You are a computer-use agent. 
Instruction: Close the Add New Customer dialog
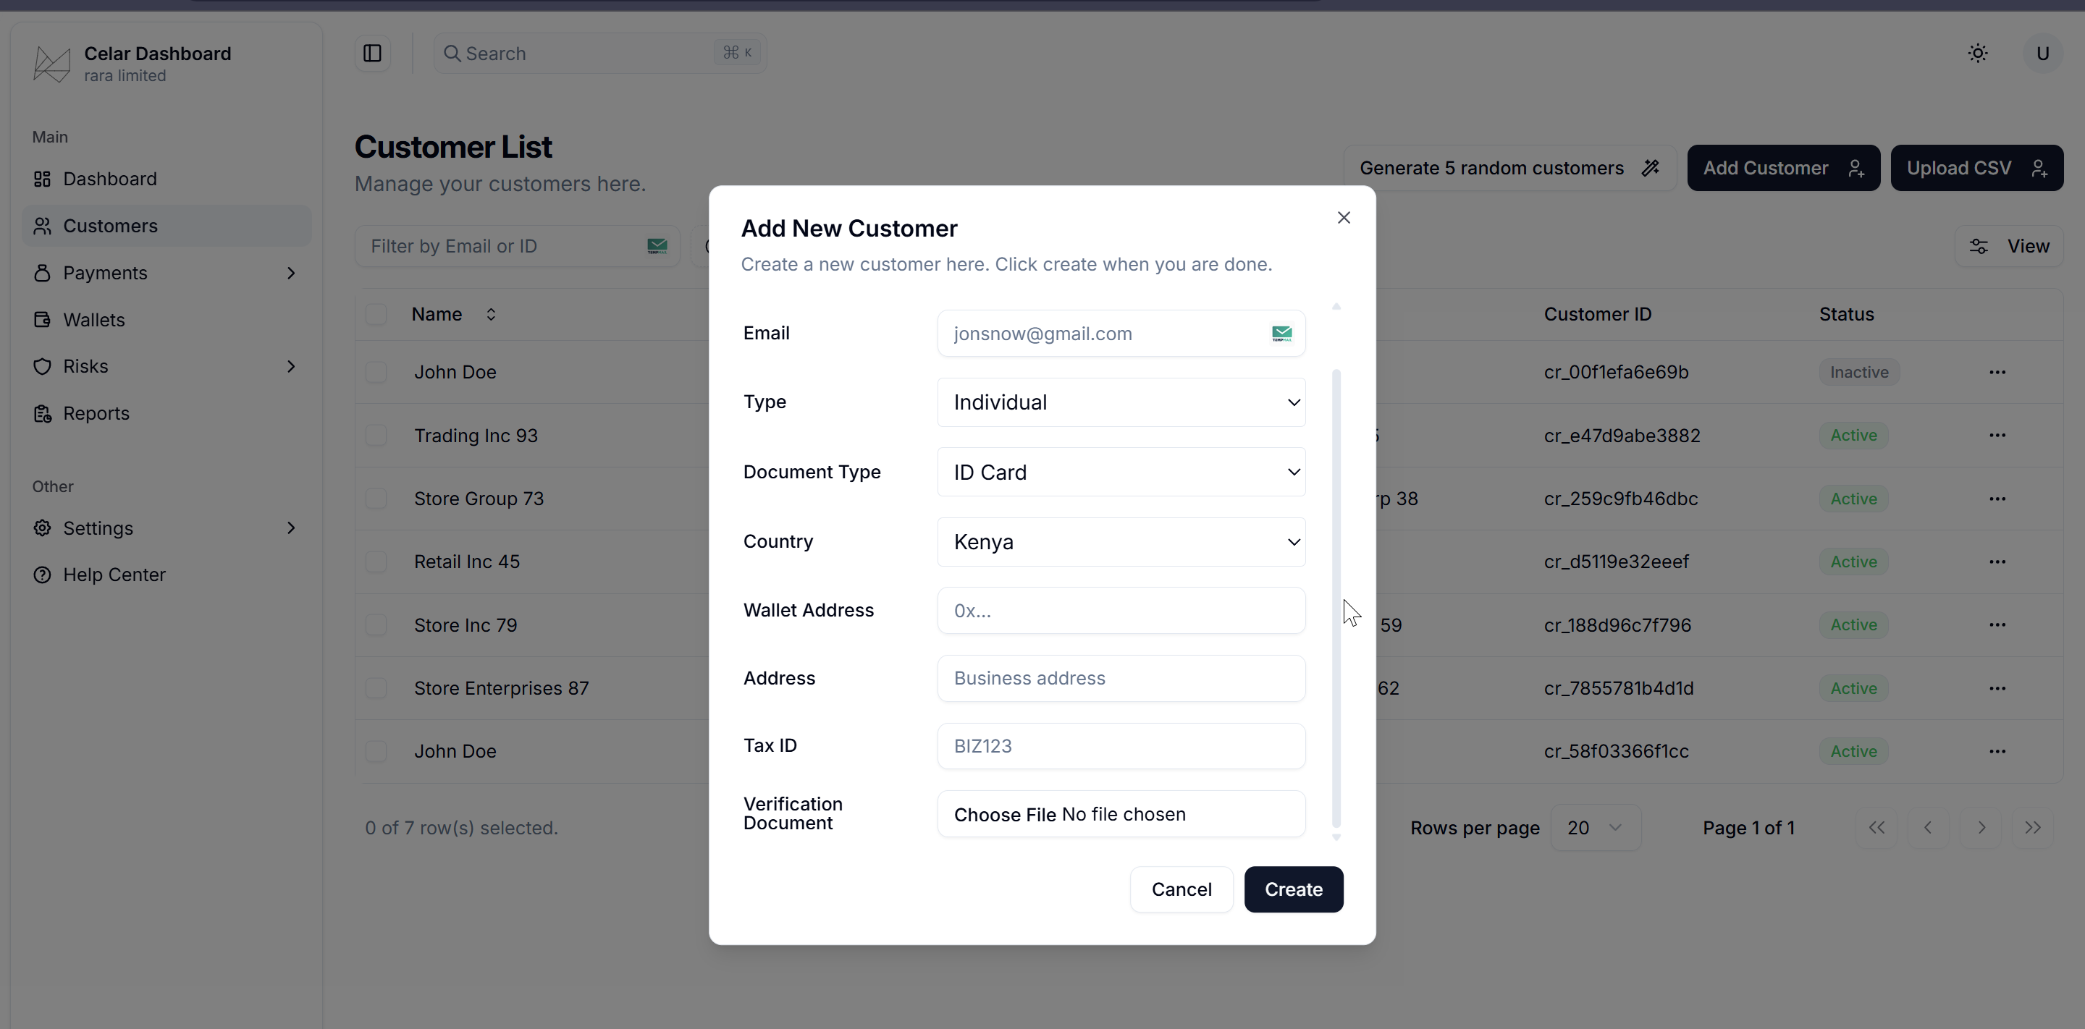coord(1344,218)
